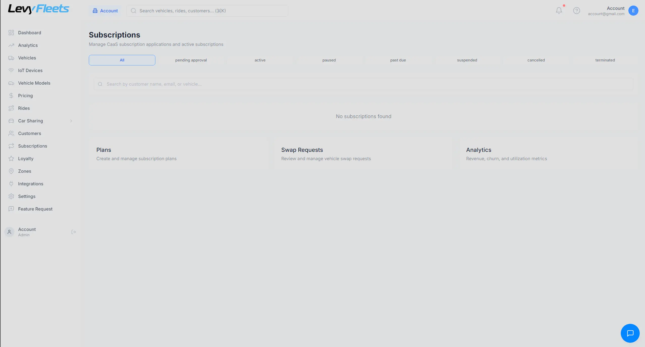The height and width of the screenshot is (347, 645).
Task: Select the Pricing sidebar icon
Action: click(11, 95)
